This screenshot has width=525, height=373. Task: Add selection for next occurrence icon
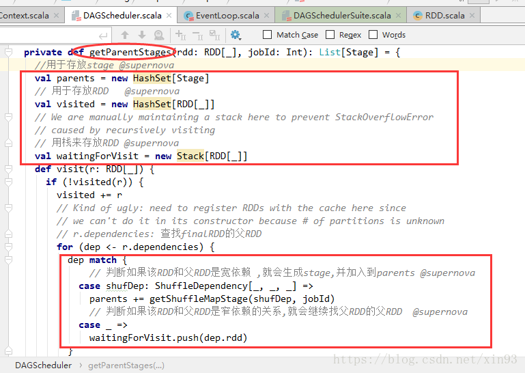pos(181,35)
